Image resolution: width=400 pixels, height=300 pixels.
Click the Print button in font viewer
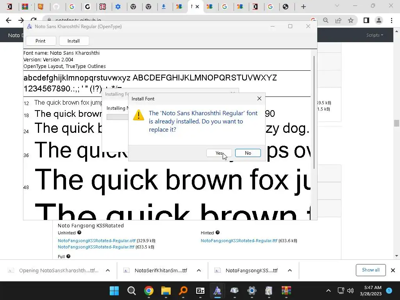41,41
